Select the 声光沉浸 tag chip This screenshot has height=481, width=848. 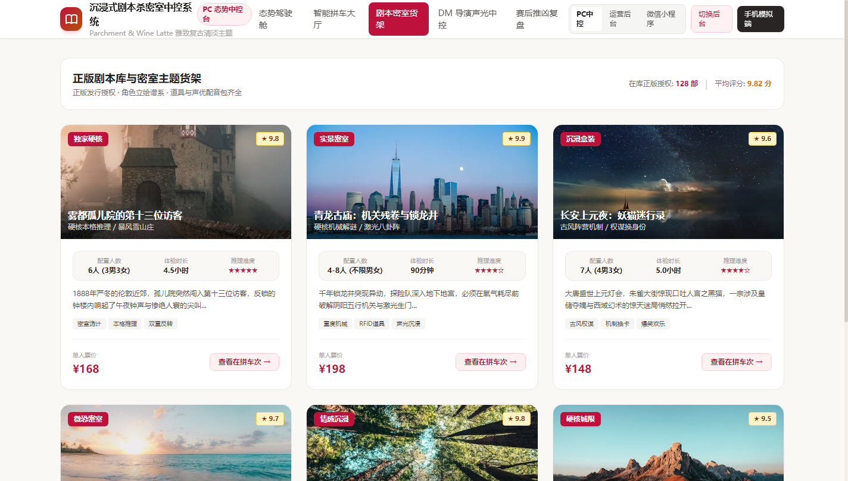tap(409, 324)
